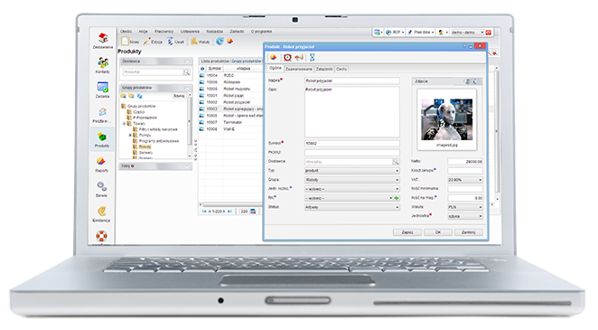Click the robot product photo thumbnail
Image resolution: width=598 pixels, height=330 pixels.
point(446,119)
